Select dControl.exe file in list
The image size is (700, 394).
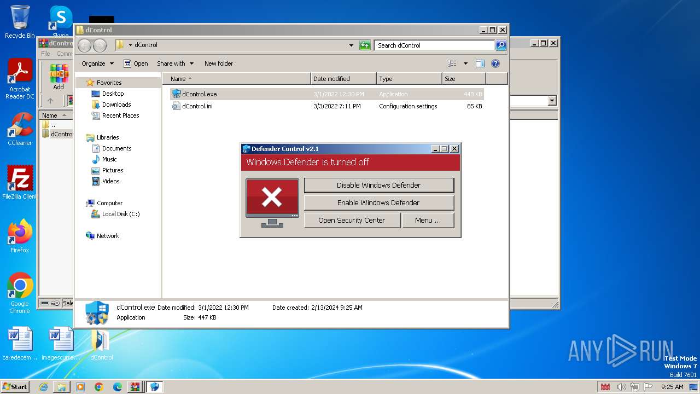click(327, 94)
